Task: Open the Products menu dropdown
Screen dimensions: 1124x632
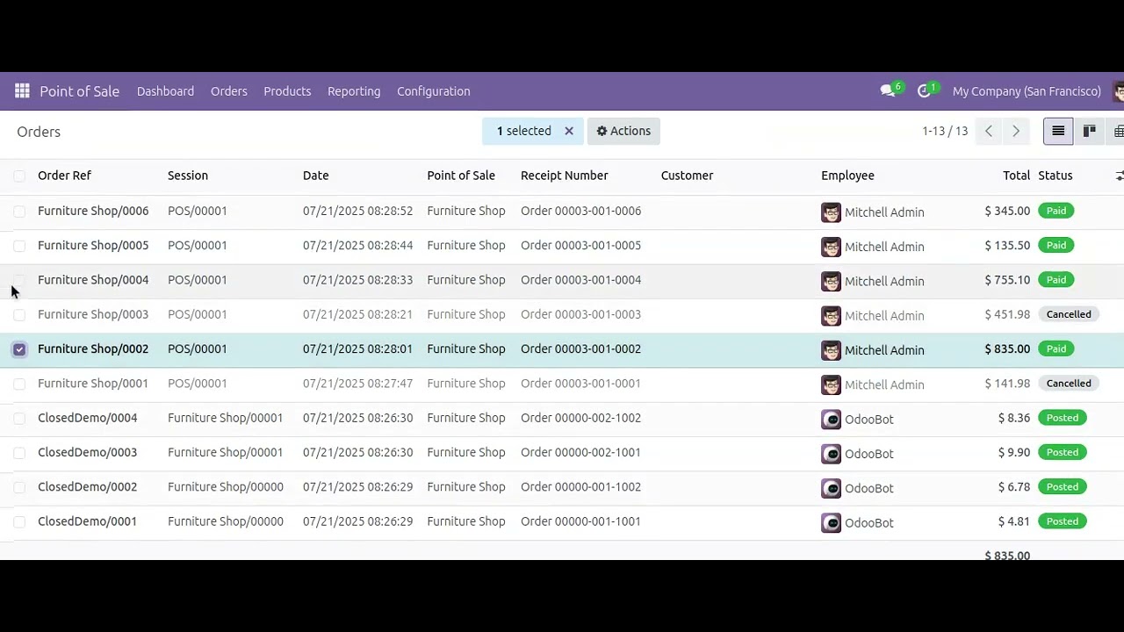Action: pos(287,91)
